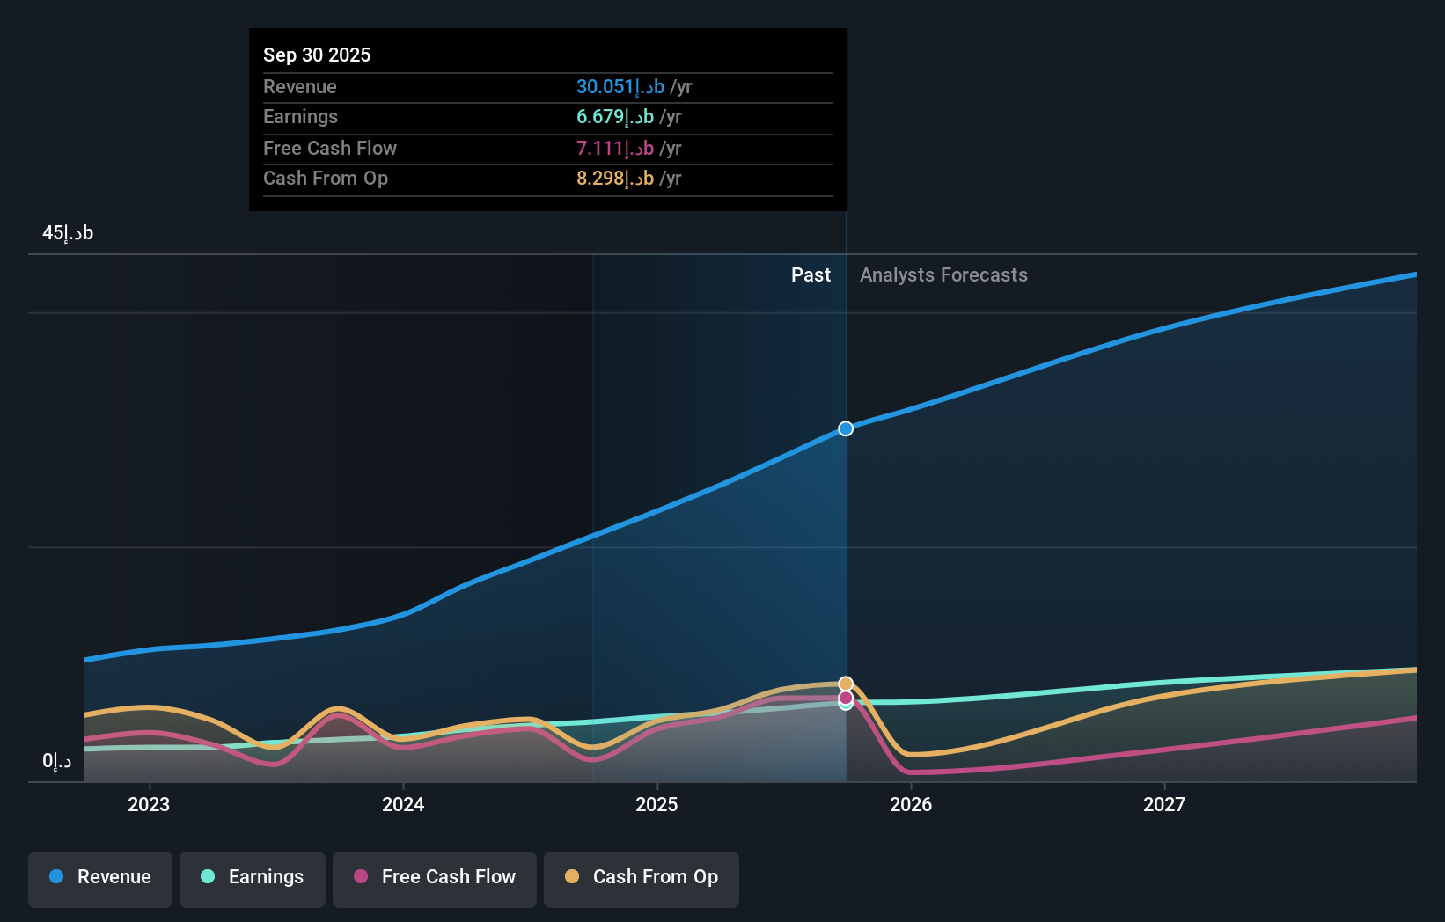Toggle the Cash From Op series visibility
The width and height of the screenshot is (1445, 922).
tap(642, 878)
